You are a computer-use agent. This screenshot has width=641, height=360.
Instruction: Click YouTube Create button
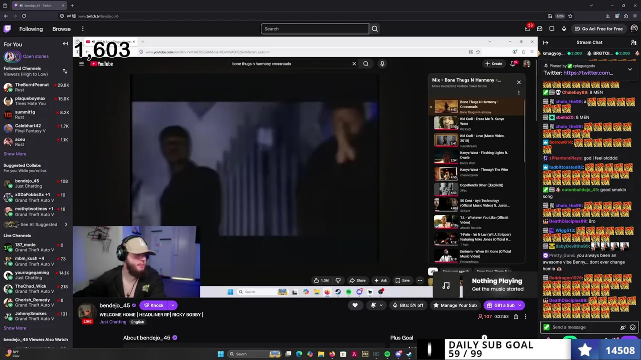pyautogui.click(x=493, y=63)
